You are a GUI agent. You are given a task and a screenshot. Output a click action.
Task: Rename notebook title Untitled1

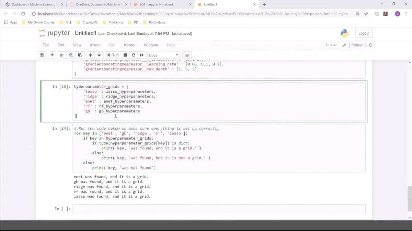(85, 33)
